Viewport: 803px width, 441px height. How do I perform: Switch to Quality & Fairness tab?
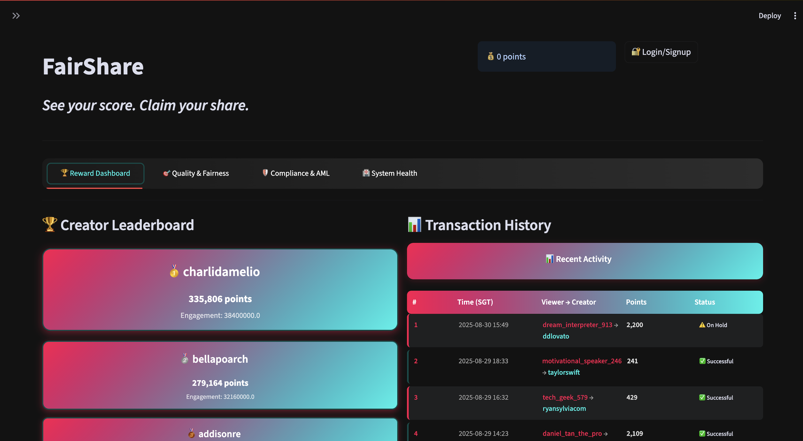196,173
